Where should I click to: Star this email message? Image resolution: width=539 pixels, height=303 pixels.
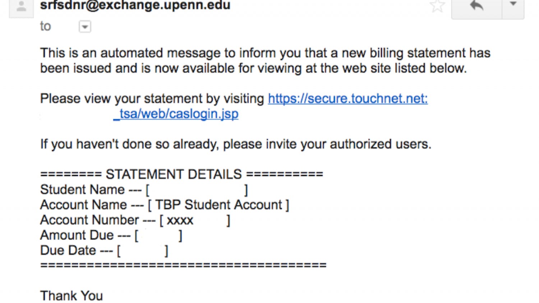pos(437,6)
